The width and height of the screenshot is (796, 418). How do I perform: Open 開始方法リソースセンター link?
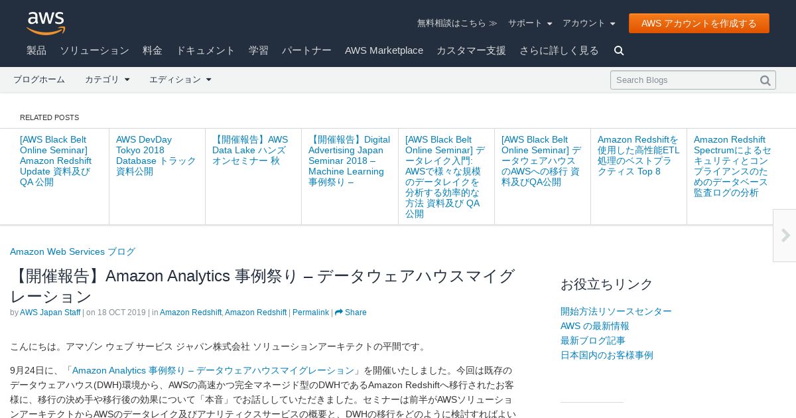[616, 311]
